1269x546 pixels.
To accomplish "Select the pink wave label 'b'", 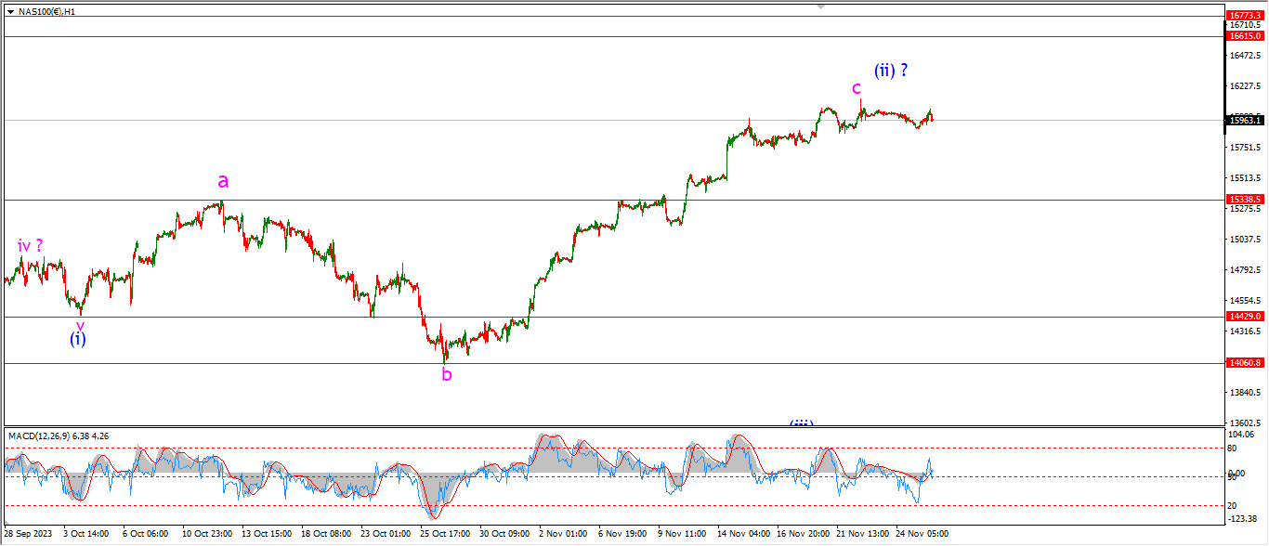I will (447, 375).
